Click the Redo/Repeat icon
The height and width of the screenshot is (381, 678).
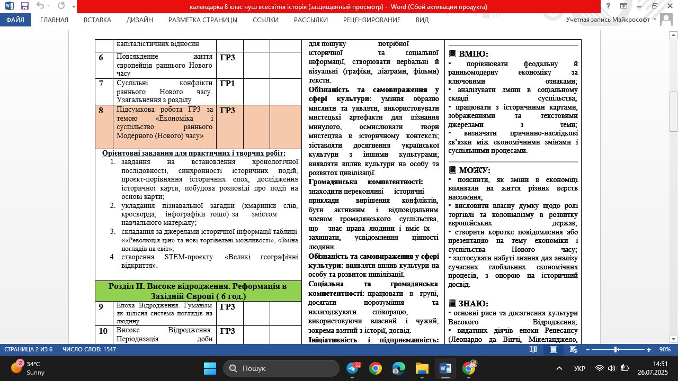pyautogui.click(x=61, y=6)
